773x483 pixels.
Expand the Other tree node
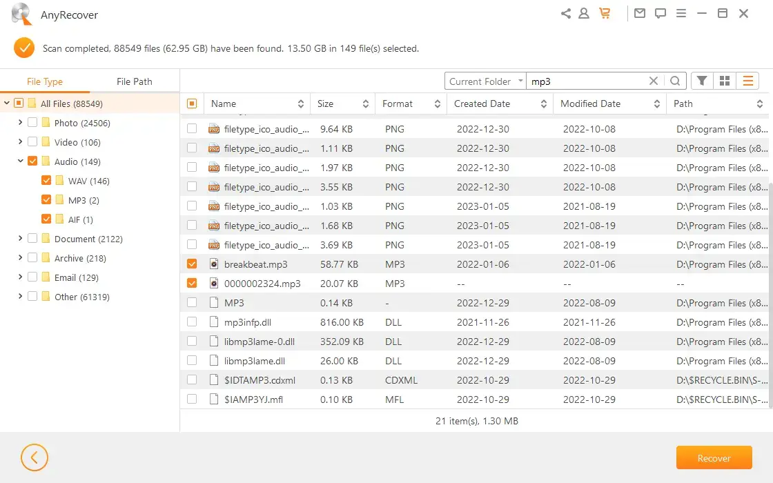pyautogui.click(x=20, y=296)
